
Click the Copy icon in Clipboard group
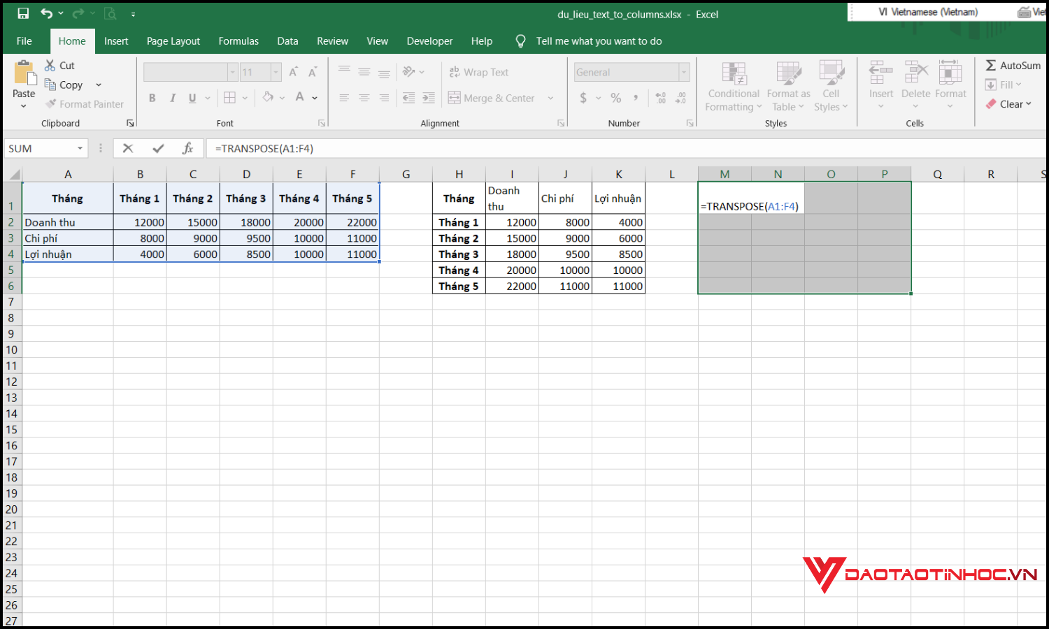tap(50, 85)
